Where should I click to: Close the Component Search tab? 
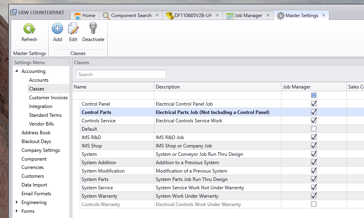(157, 16)
